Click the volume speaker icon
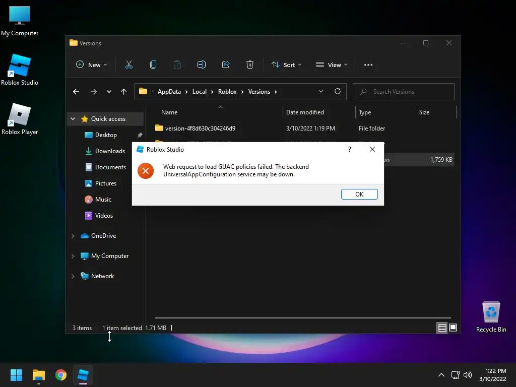This screenshot has height=387, width=516. pyautogui.click(x=468, y=375)
